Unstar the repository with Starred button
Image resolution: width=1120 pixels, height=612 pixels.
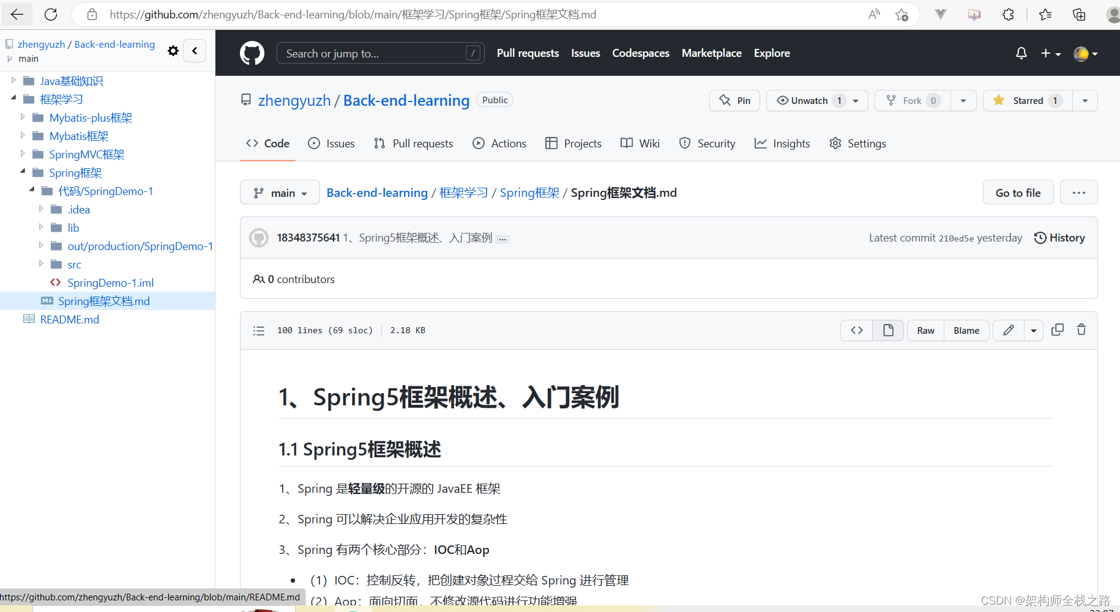tap(1028, 100)
